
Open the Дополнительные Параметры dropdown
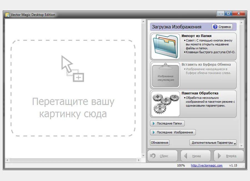point(213,143)
